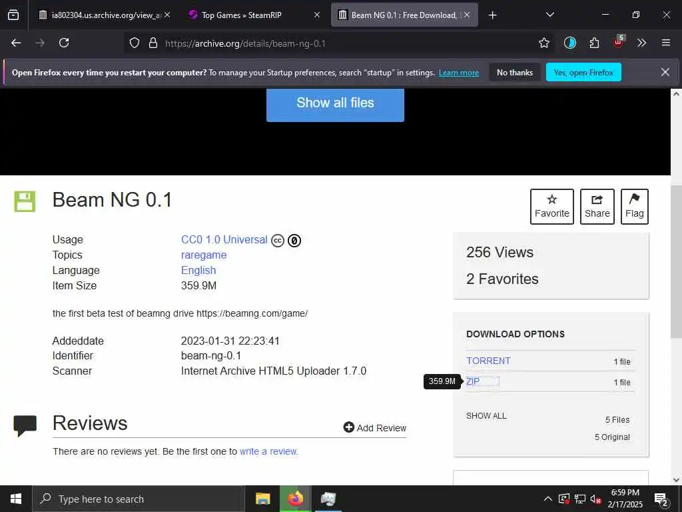Click the green software floppy icon

(x=25, y=201)
